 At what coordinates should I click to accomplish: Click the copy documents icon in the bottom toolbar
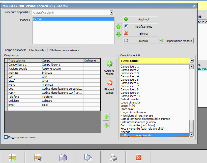pyautogui.click(x=63, y=157)
